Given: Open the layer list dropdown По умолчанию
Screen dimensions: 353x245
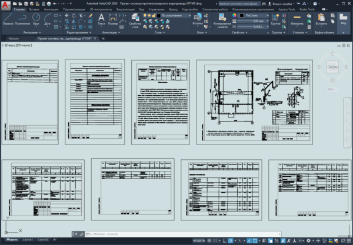Looking at the screenshot, I should tap(174, 15).
